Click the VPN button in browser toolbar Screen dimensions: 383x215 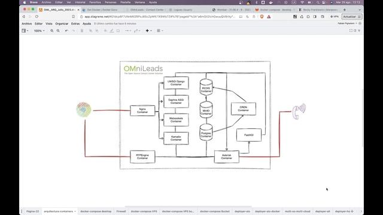tap(335, 17)
